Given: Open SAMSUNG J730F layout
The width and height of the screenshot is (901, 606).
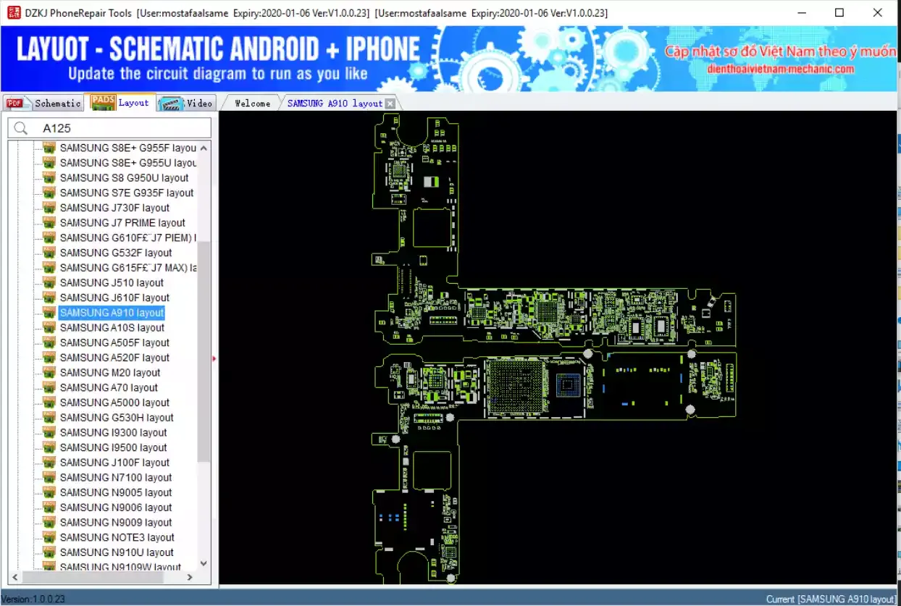Looking at the screenshot, I should click(x=114, y=208).
